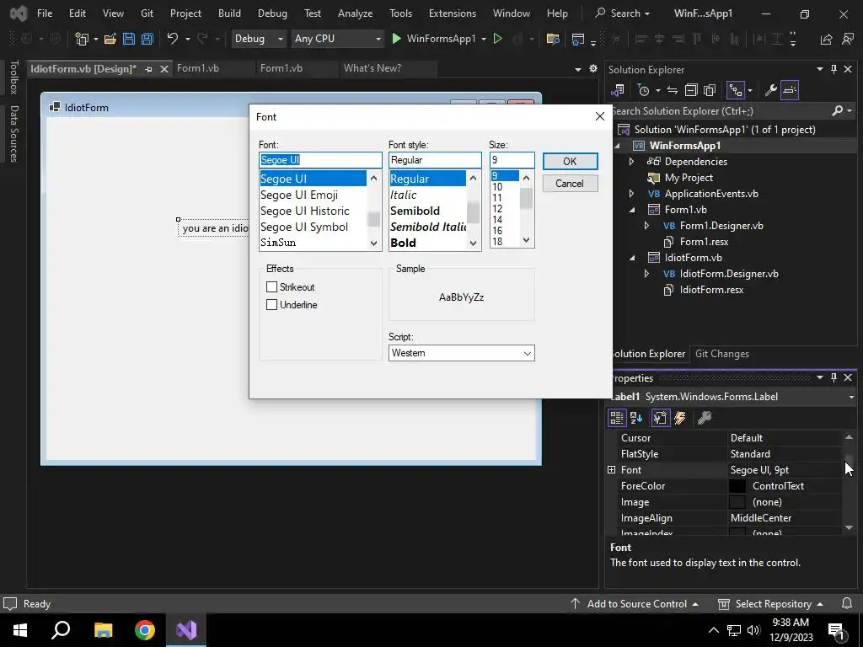Click the Sync with Active Document icon
The width and height of the screenshot is (863, 647).
pyautogui.click(x=672, y=90)
